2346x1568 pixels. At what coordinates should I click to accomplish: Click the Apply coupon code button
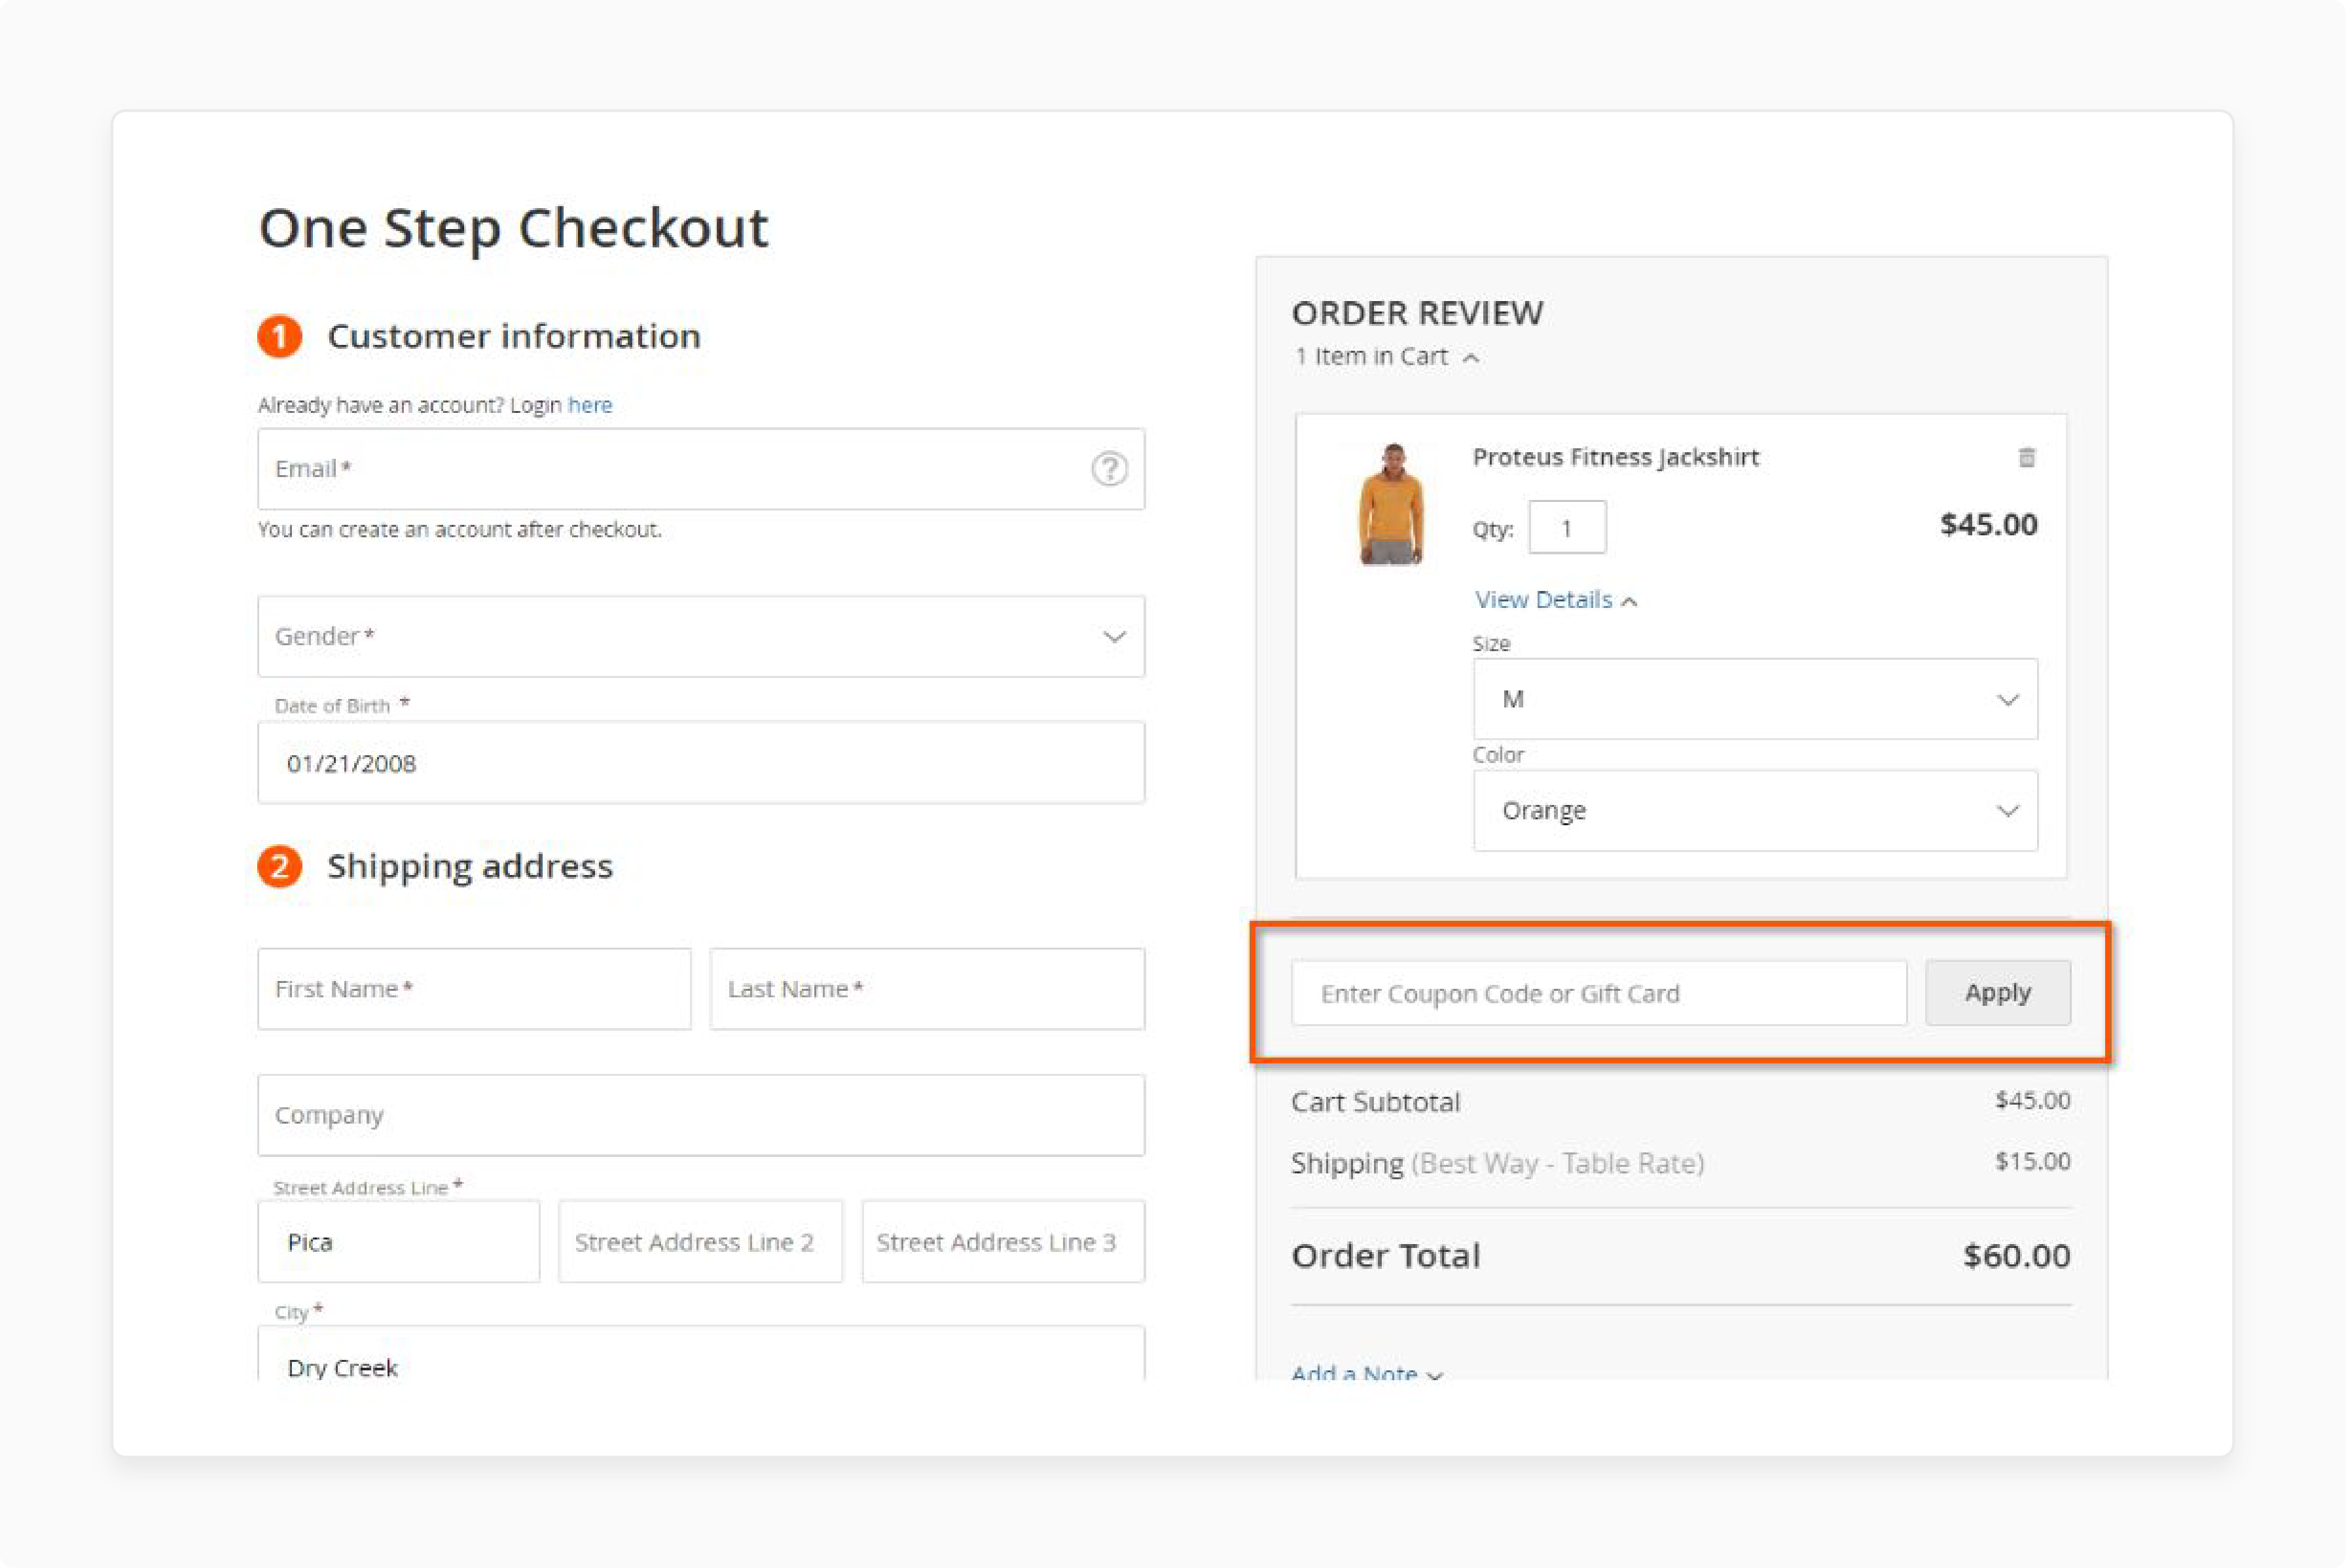coord(1996,992)
